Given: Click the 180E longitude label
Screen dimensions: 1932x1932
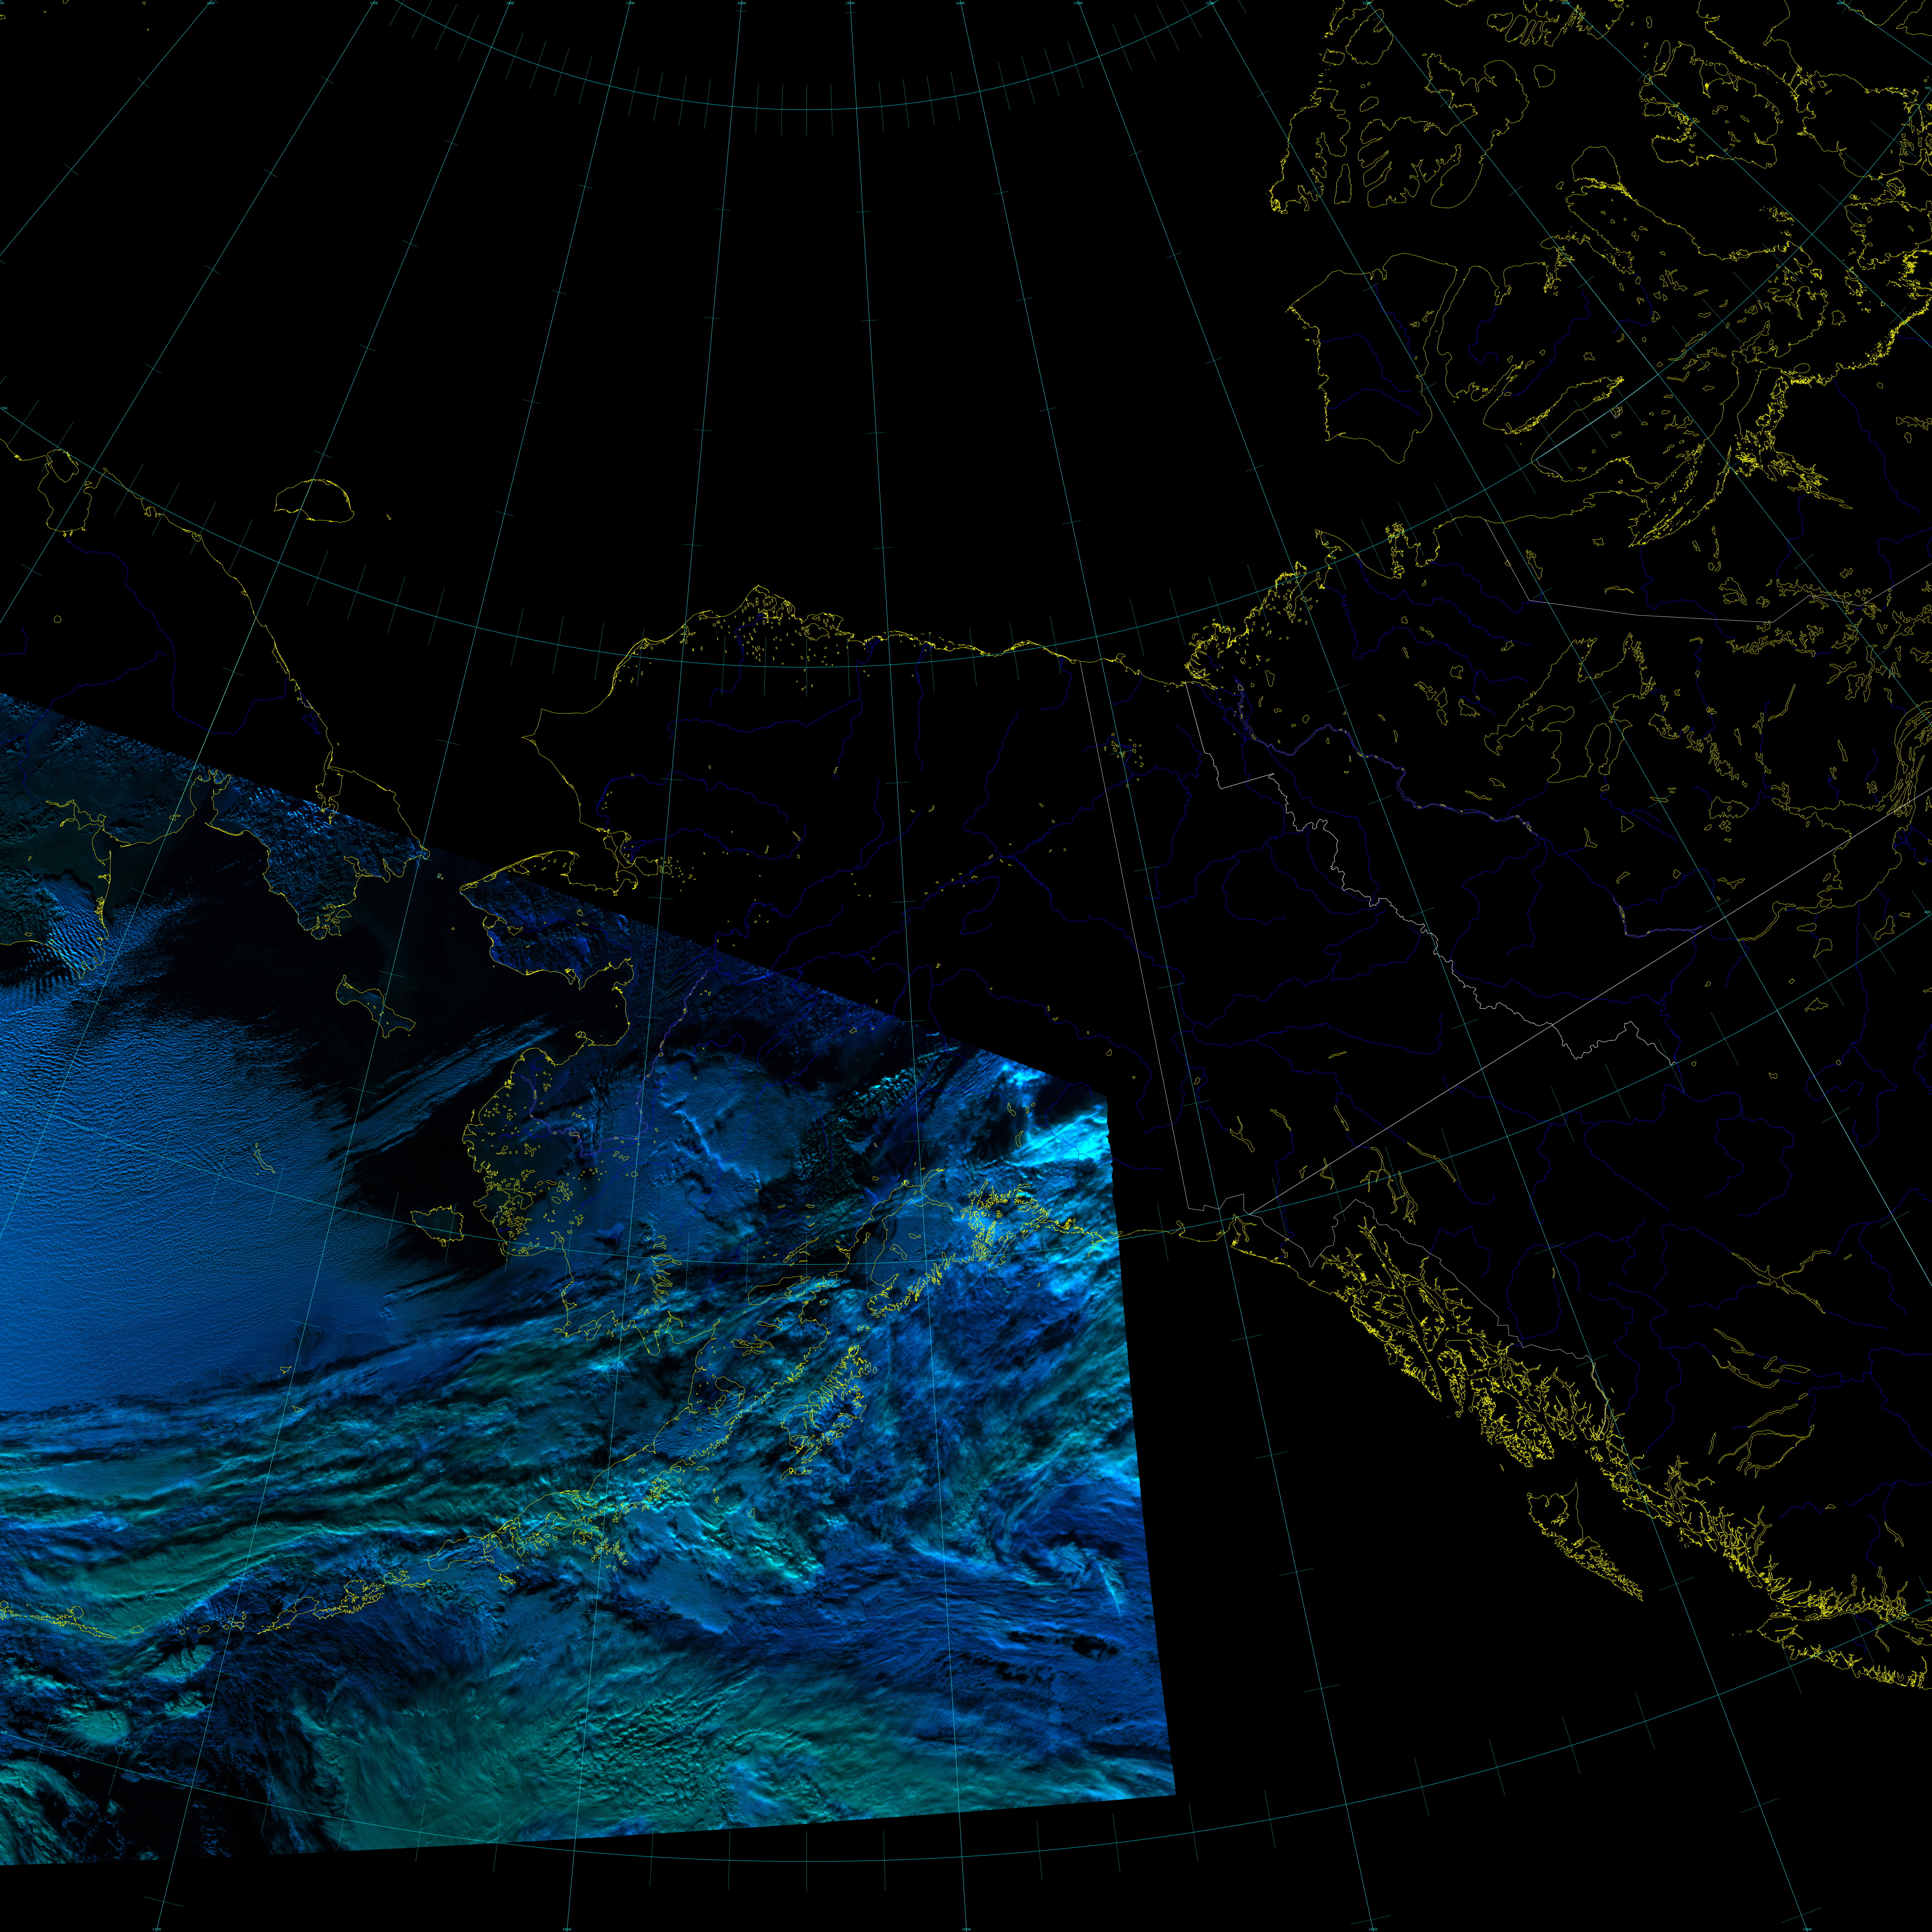Looking at the screenshot, I should tap(510, 3).
